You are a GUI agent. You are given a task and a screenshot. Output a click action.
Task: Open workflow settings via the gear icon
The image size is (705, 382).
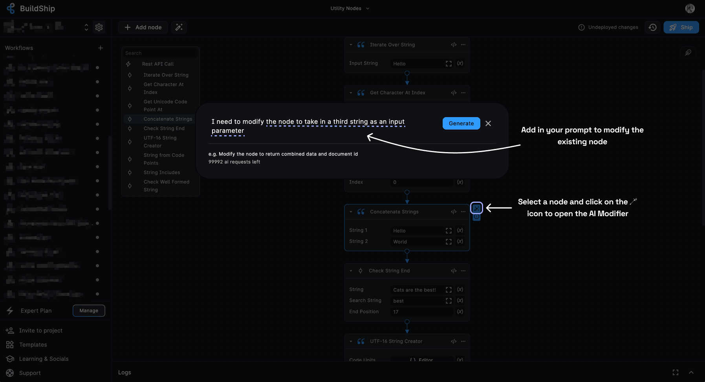pos(99,27)
